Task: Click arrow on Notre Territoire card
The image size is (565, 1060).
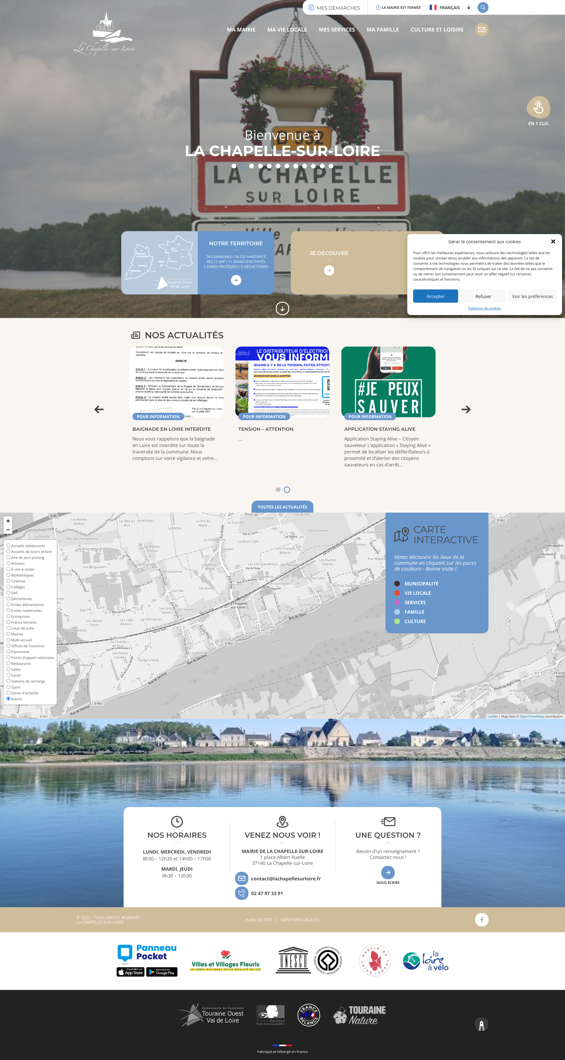Action: tap(236, 280)
